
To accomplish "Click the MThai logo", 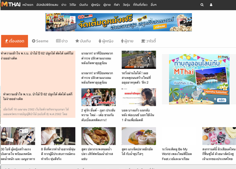I will tap(11, 5).
